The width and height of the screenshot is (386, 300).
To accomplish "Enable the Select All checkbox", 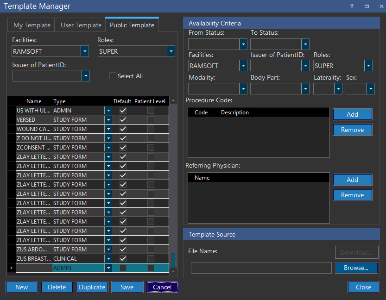I will point(113,76).
